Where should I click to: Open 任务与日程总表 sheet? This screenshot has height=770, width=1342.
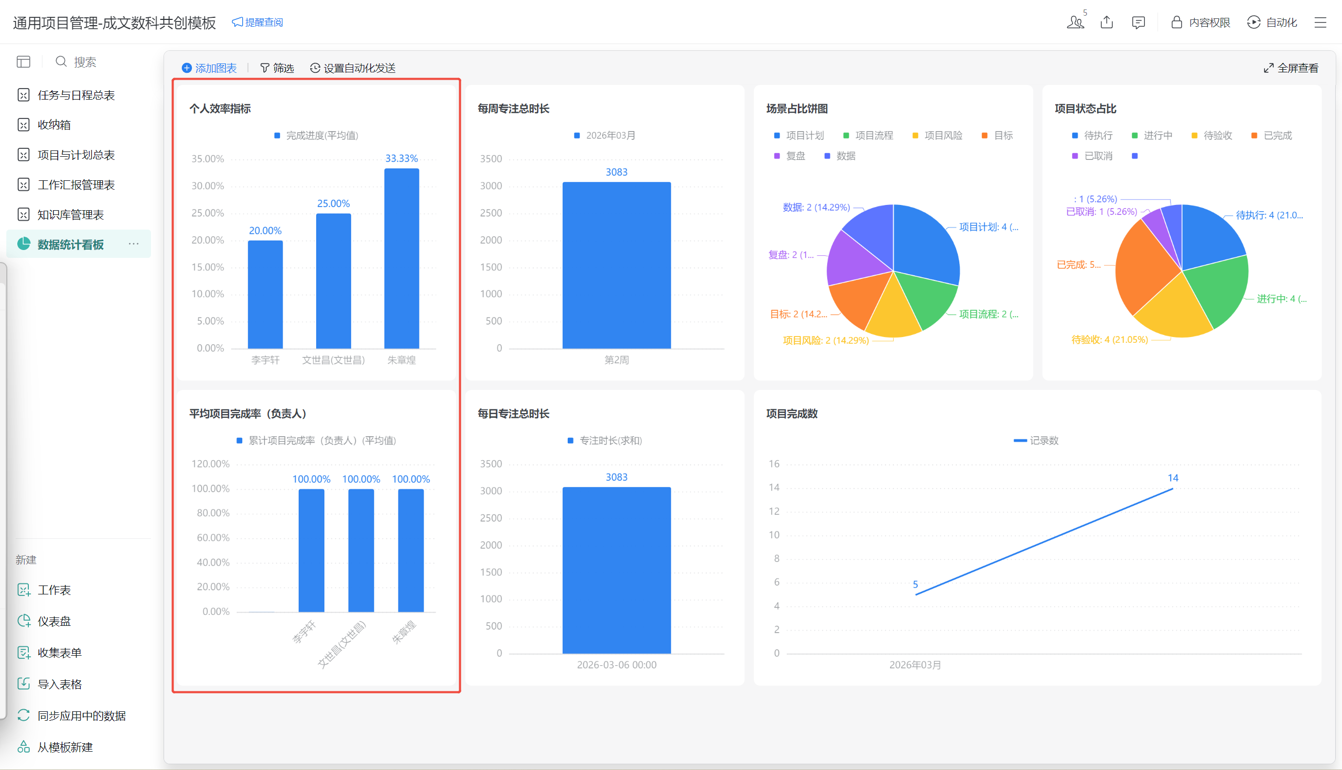point(75,95)
